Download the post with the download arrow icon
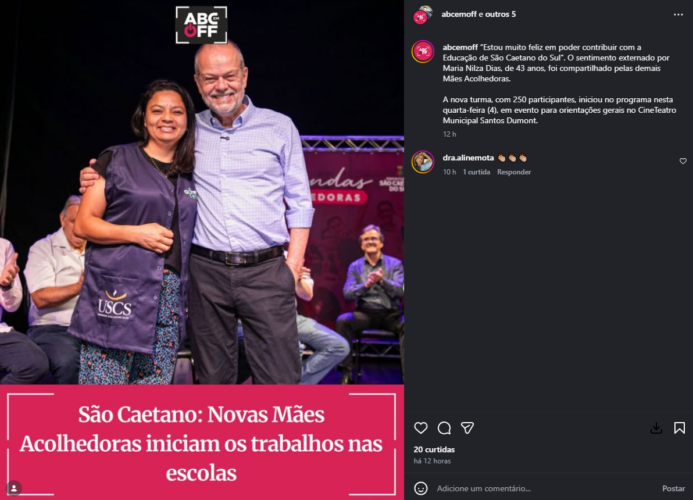This screenshot has width=693, height=500. tap(656, 428)
